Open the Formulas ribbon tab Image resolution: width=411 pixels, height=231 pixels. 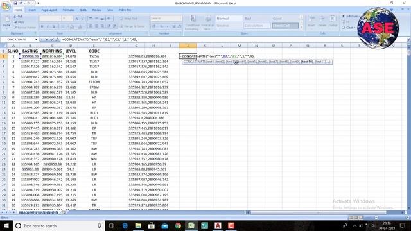(69, 10)
